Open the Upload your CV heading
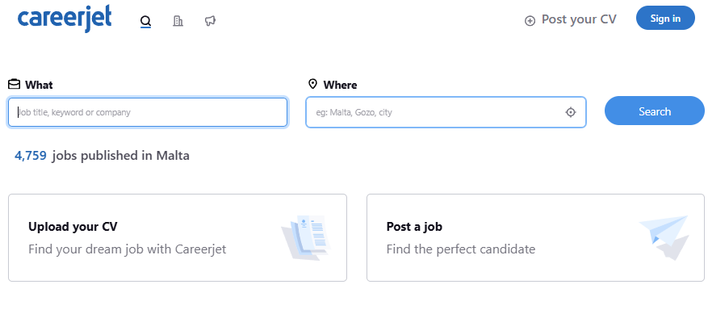708x318 pixels. [x=73, y=226]
